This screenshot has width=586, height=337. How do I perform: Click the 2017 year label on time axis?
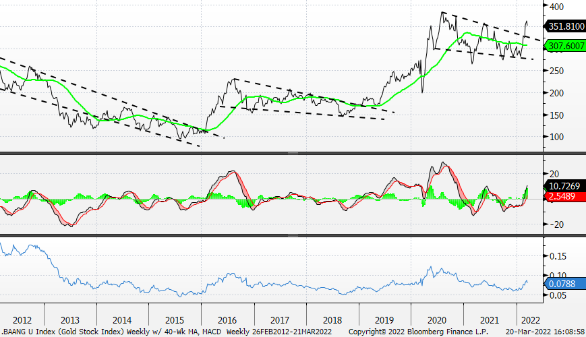280,320
